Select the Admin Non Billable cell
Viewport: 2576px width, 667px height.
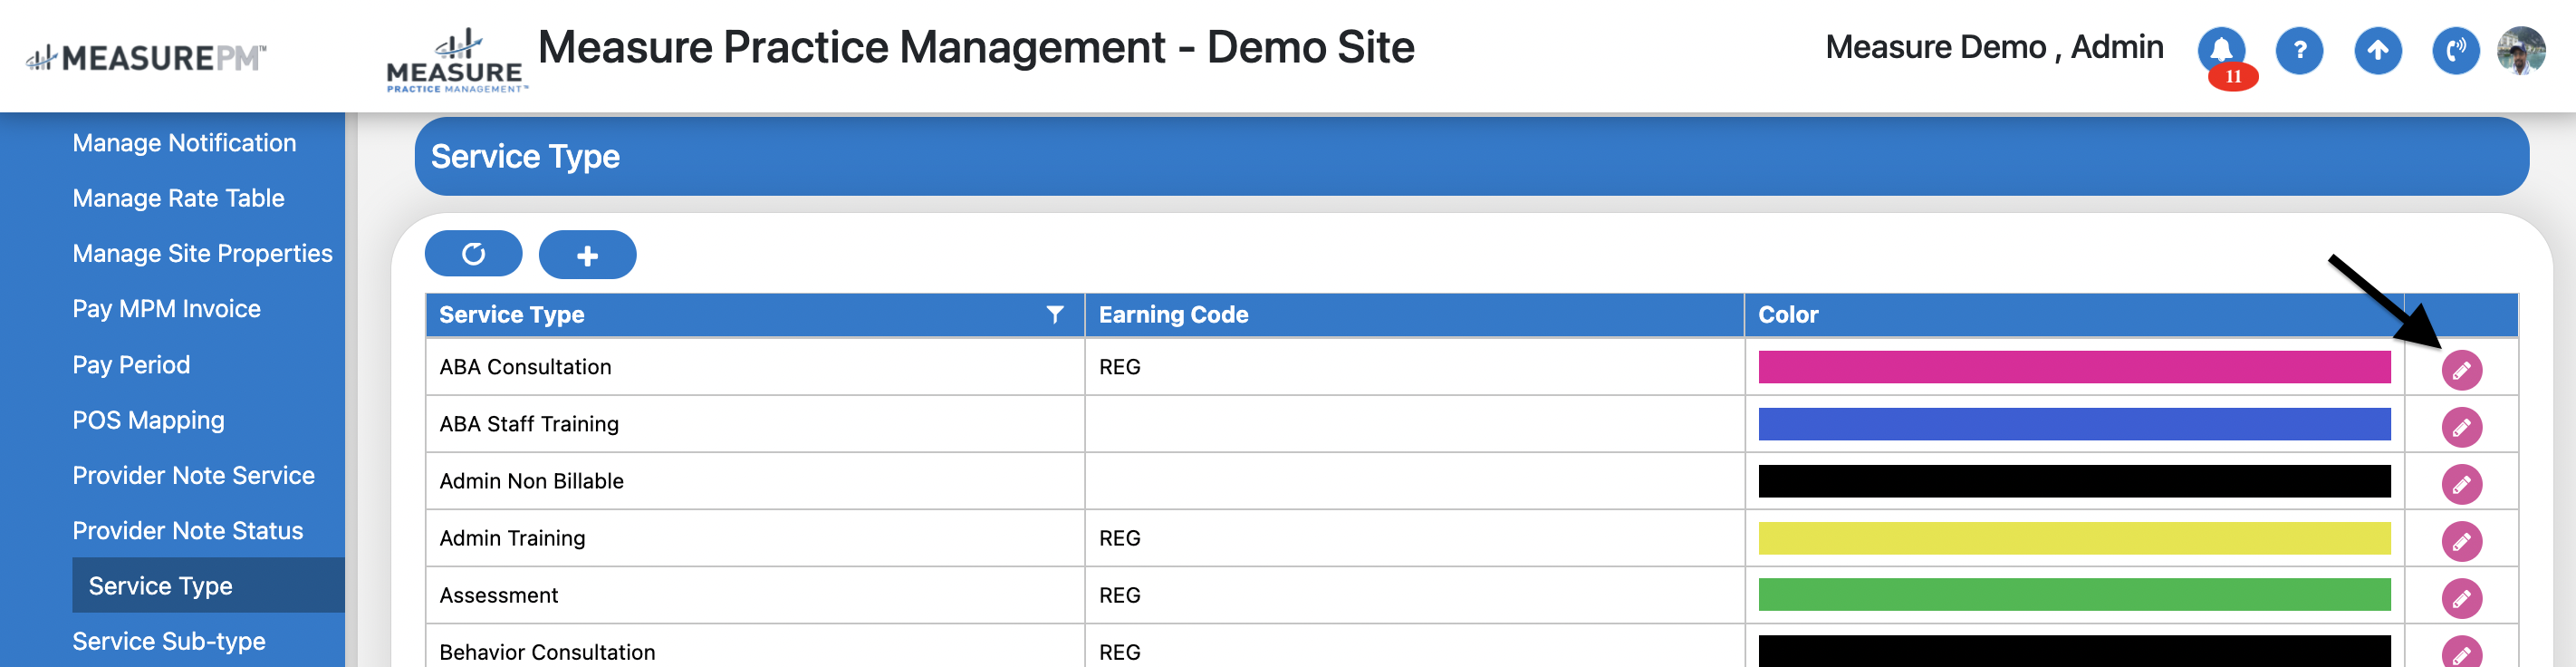pos(755,481)
